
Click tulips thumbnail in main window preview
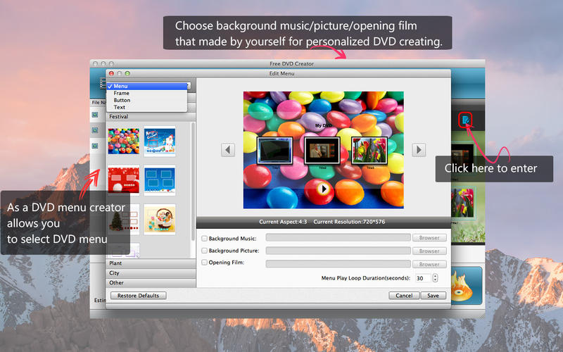462,203
